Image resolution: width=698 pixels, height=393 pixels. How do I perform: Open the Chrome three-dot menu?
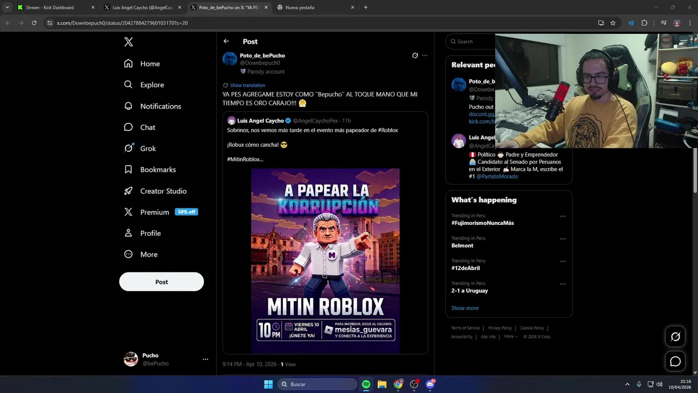(x=690, y=23)
